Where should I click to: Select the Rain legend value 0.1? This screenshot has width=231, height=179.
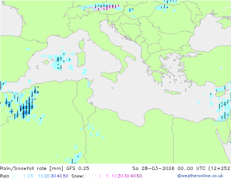16,176
